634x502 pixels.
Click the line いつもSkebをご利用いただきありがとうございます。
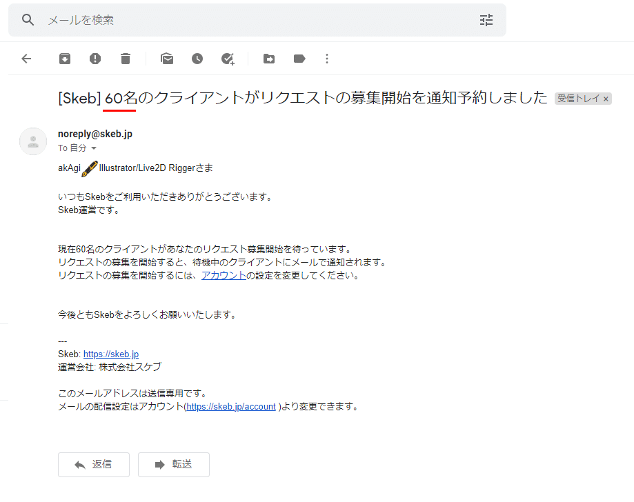pos(166,197)
